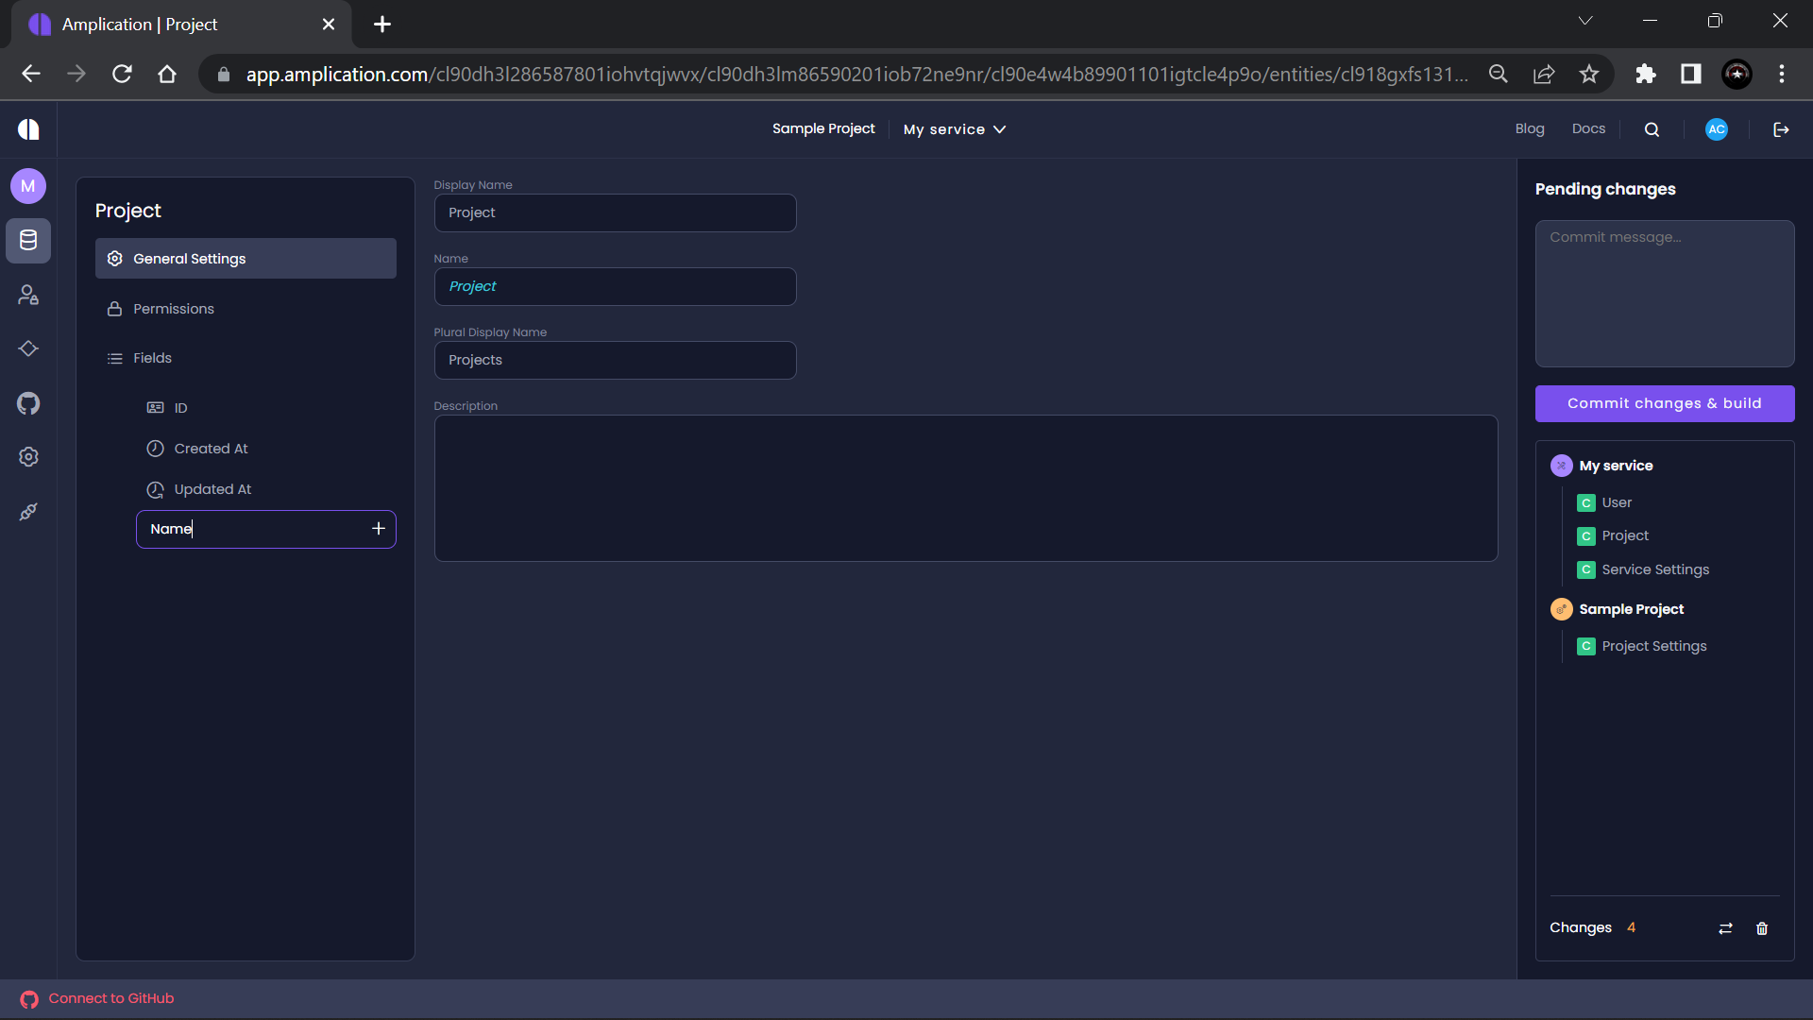1813x1020 pixels.
Task: Open the service settings gear icon
Action: [28, 457]
